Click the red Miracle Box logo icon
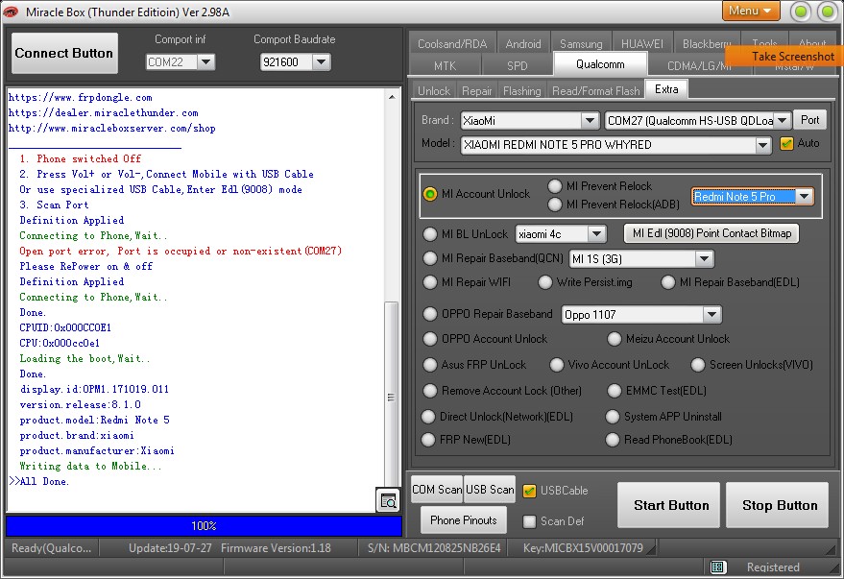 (11, 12)
